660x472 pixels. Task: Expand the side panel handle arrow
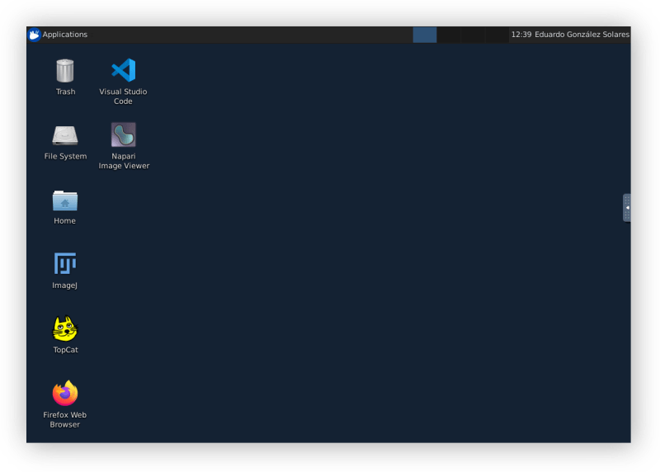coord(627,208)
